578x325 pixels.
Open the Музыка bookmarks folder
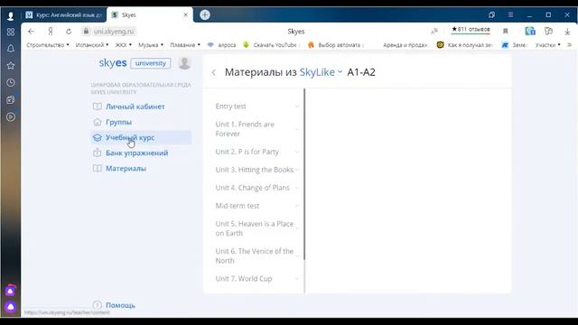[151, 45]
